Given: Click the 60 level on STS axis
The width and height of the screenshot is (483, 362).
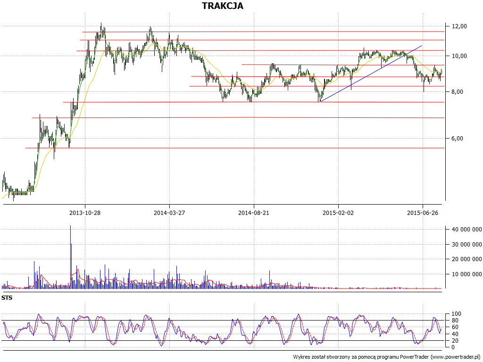Looking at the screenshot, I should (x=455, y=327).
